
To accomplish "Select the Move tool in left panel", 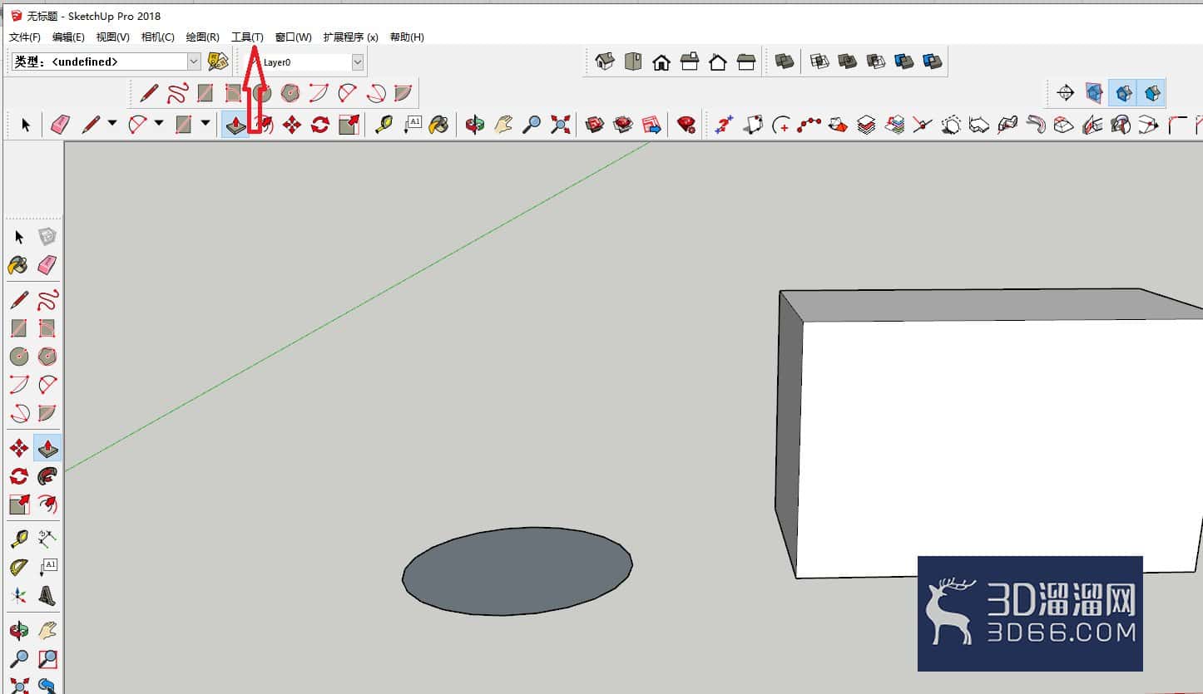I will (x=19, y=449).
